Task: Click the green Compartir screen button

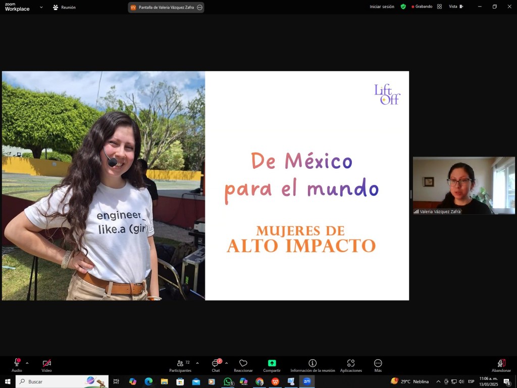Action: coord(272,363)
